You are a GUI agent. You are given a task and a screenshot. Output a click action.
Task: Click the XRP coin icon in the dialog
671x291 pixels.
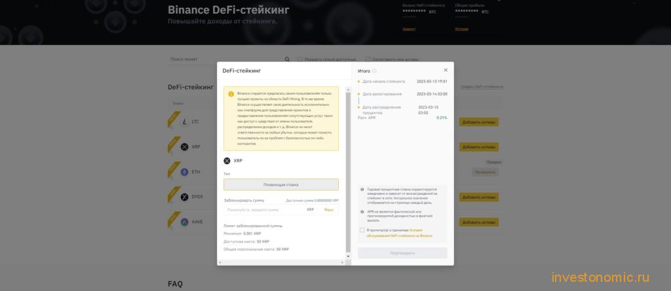tap(227, 161)
